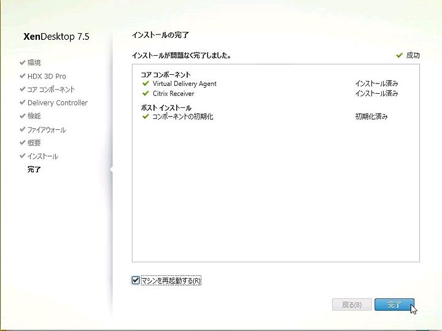Viewport: 442px width, 331px height.
Task: Select the 機能 sidebar step
Action: click(x=34, y=116)
